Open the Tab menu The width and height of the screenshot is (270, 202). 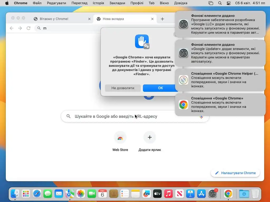click(152, 3)
